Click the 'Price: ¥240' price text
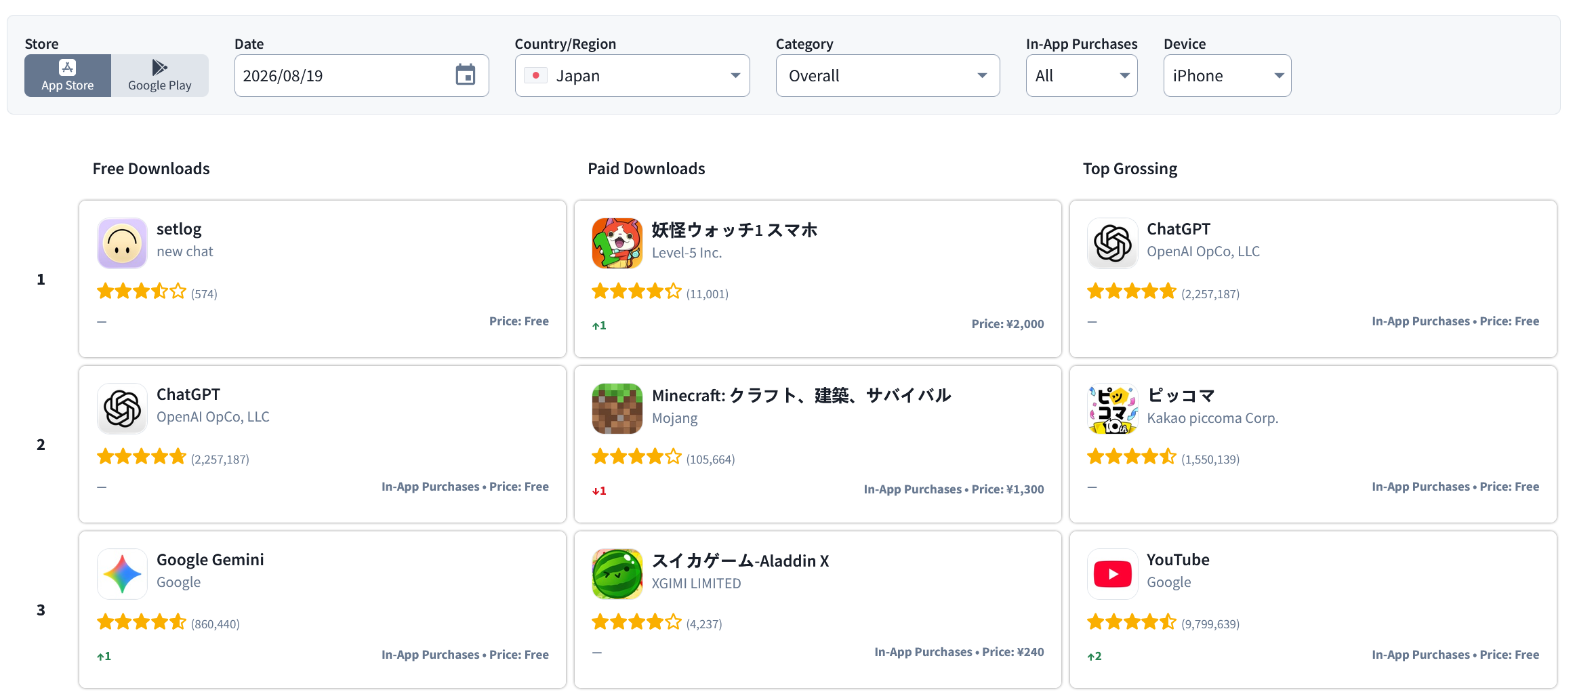 [1013, 652]
